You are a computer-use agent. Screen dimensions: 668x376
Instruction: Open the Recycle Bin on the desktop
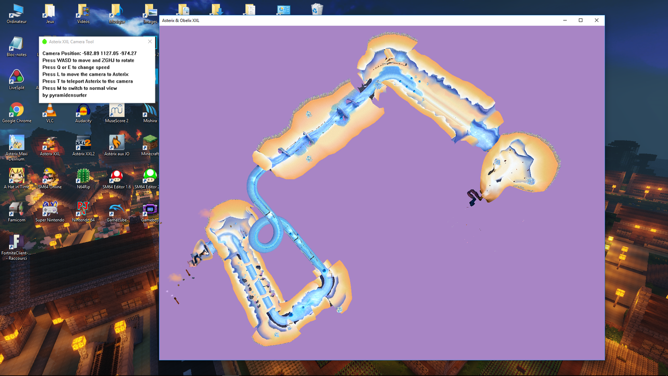tap(317, 9)
